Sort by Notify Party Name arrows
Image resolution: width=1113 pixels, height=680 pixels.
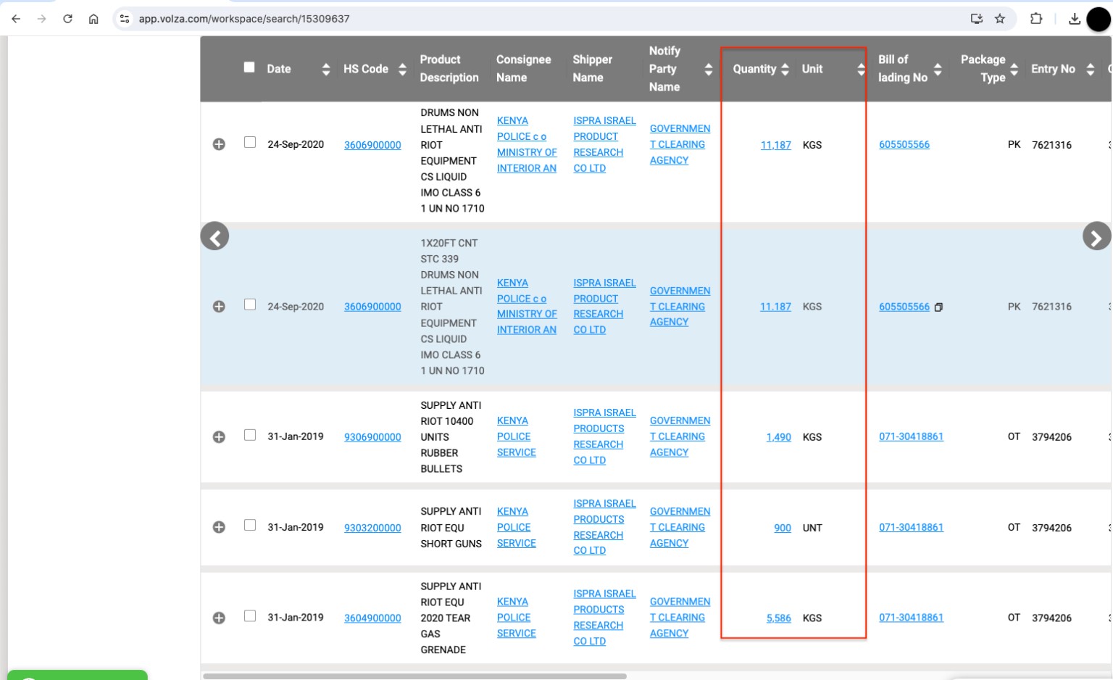pyautogui.click(x=709, y=69)
